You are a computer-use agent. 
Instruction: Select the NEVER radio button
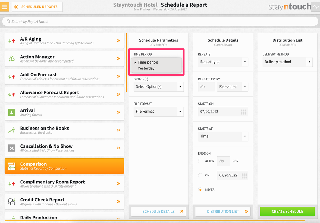pos(200,190)
